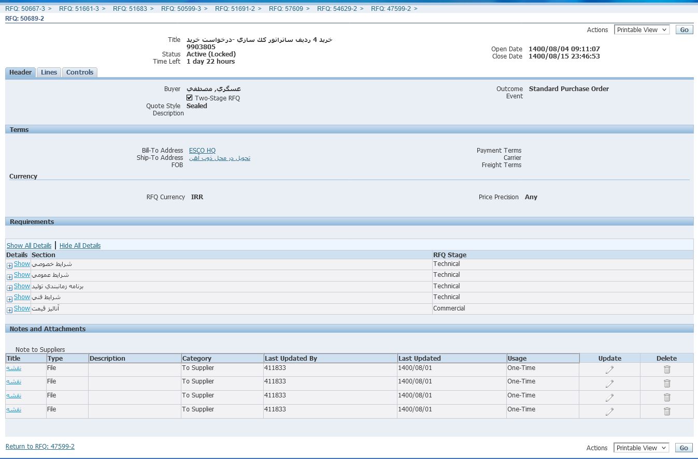Open breadcrumb RFQ: 51691-2
This screenshot has height=459, width=698.
(x=235, y=9)
